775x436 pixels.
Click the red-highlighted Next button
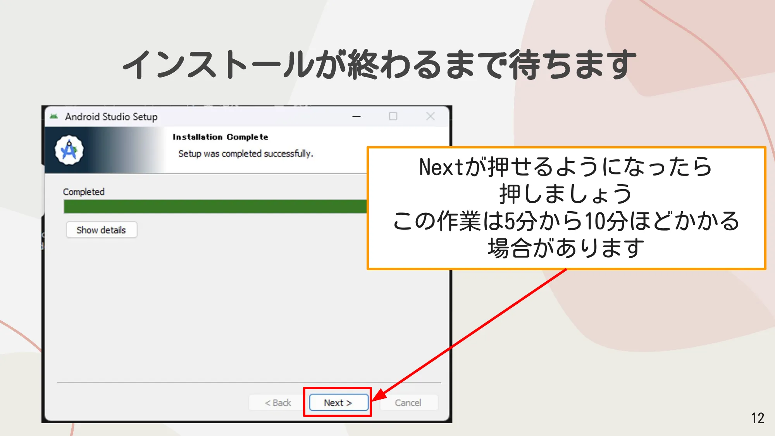click(338, 402)
